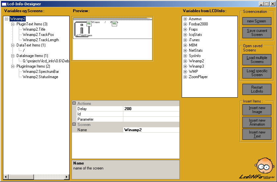Select PluginImage Items (2) label
Screen dimensions: 277x182
[33, 67]
